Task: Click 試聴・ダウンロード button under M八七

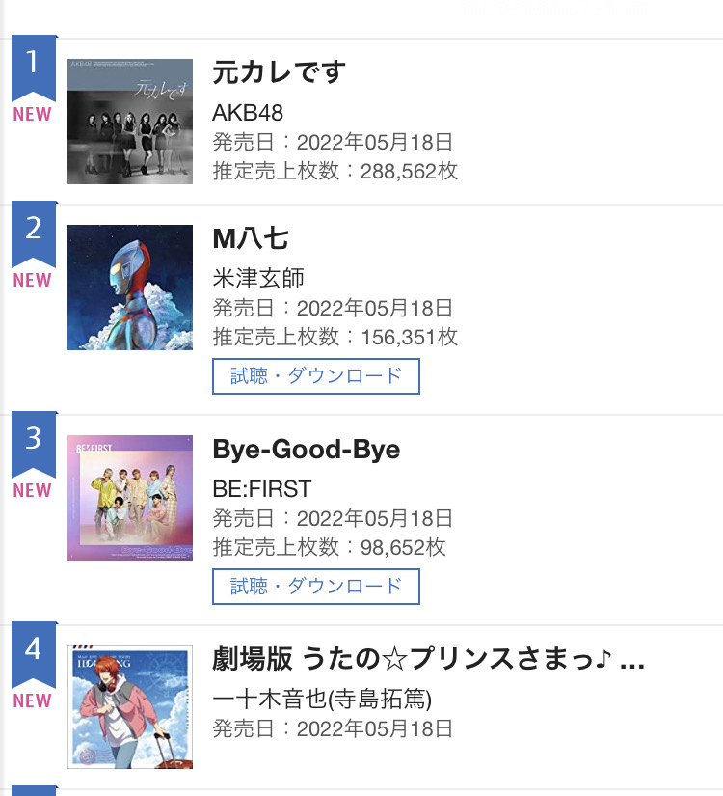Action: click(316, 376)
